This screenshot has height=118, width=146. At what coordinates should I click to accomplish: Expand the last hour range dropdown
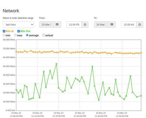pos(18,25)
